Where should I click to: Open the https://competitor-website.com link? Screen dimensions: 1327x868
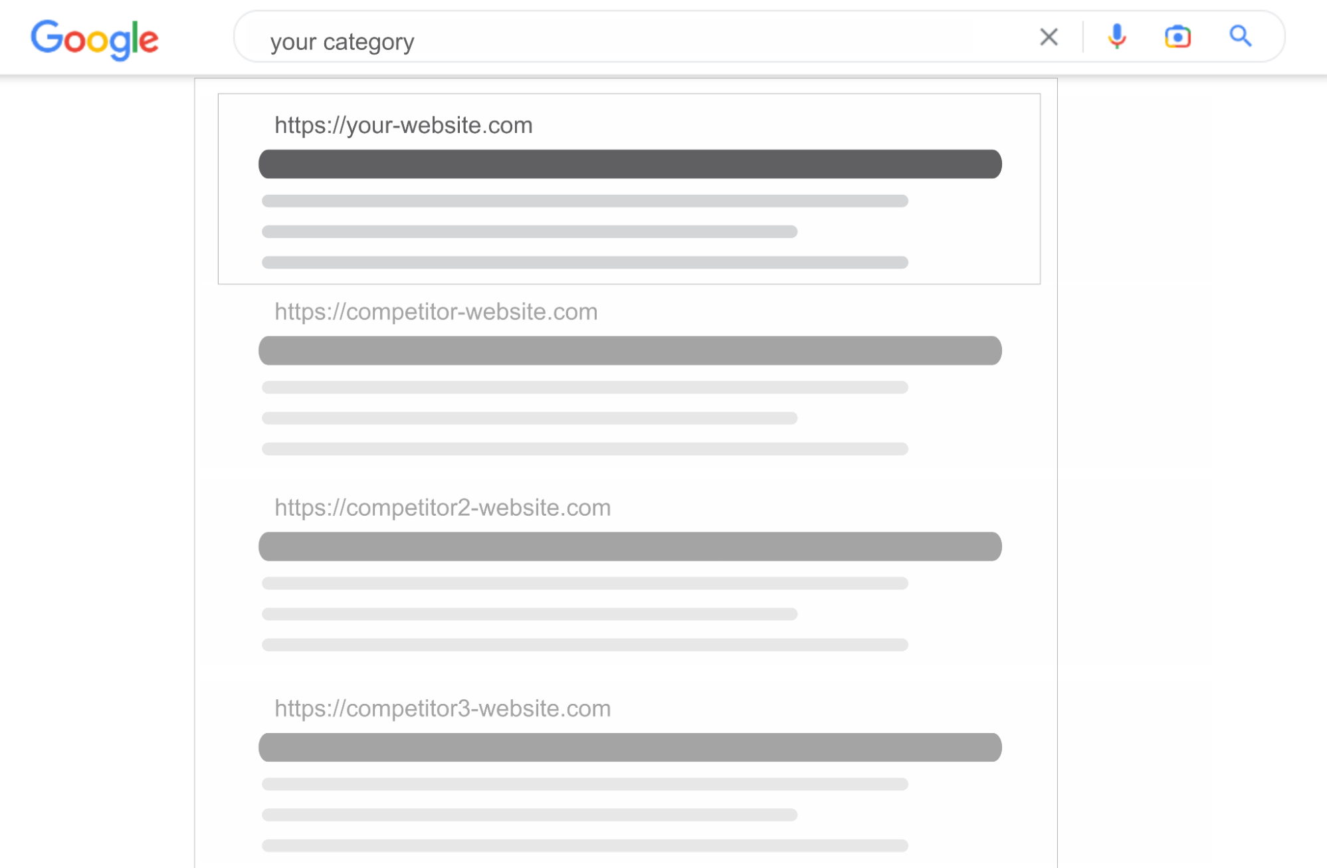[x=436, y=312]
